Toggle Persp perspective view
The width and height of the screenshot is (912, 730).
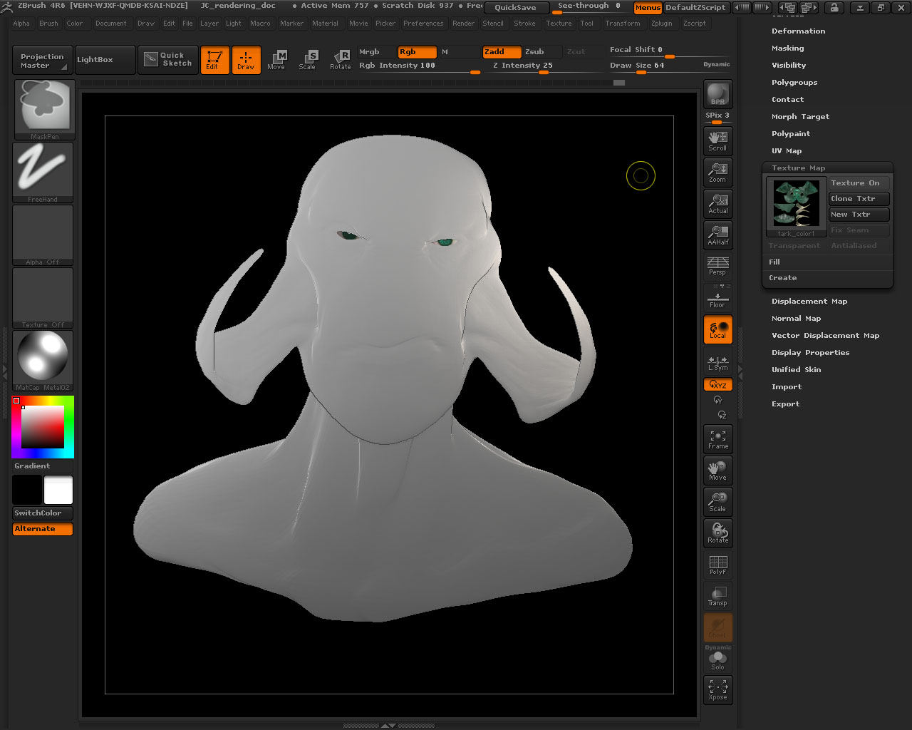[717, 266]
